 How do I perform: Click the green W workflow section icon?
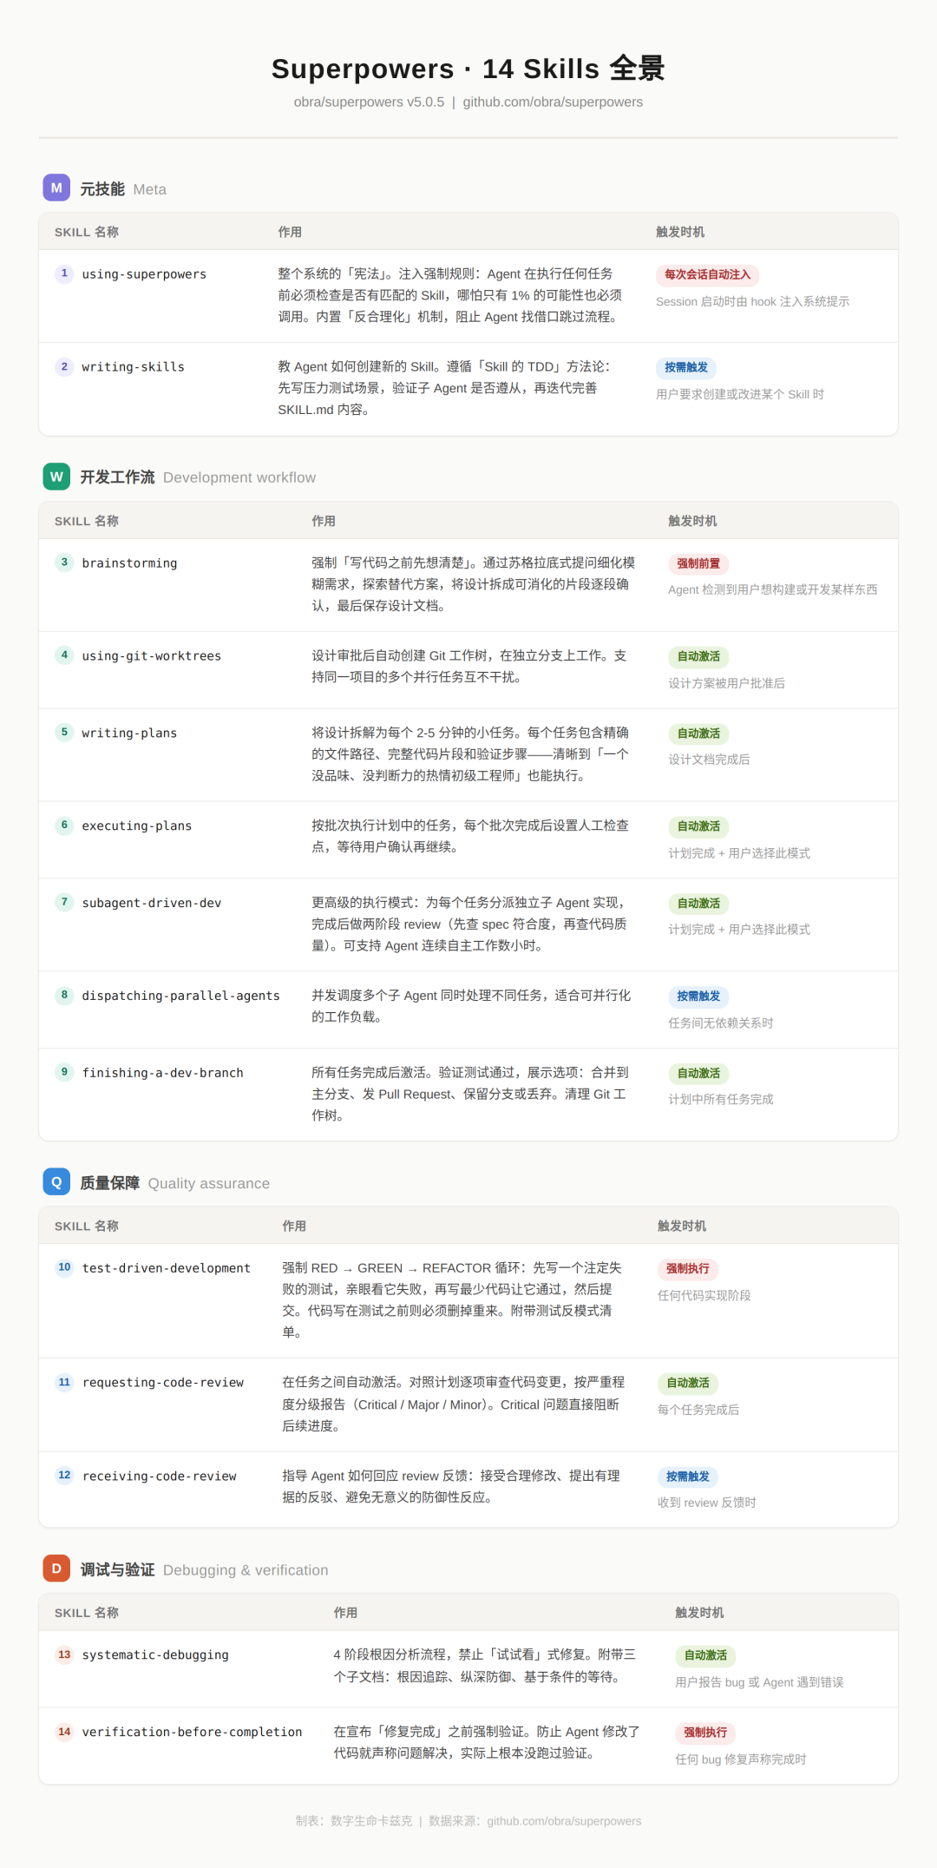coord(56,477)
